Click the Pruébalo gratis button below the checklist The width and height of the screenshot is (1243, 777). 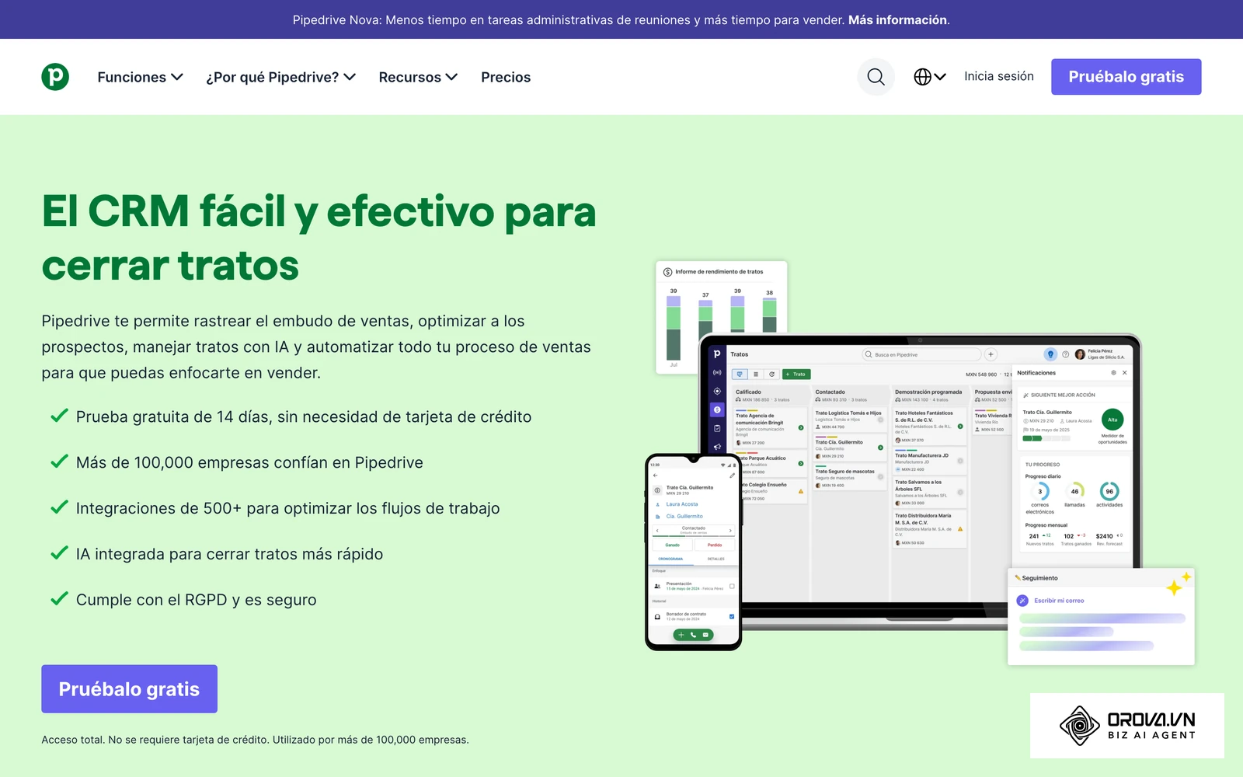point(129,689)
